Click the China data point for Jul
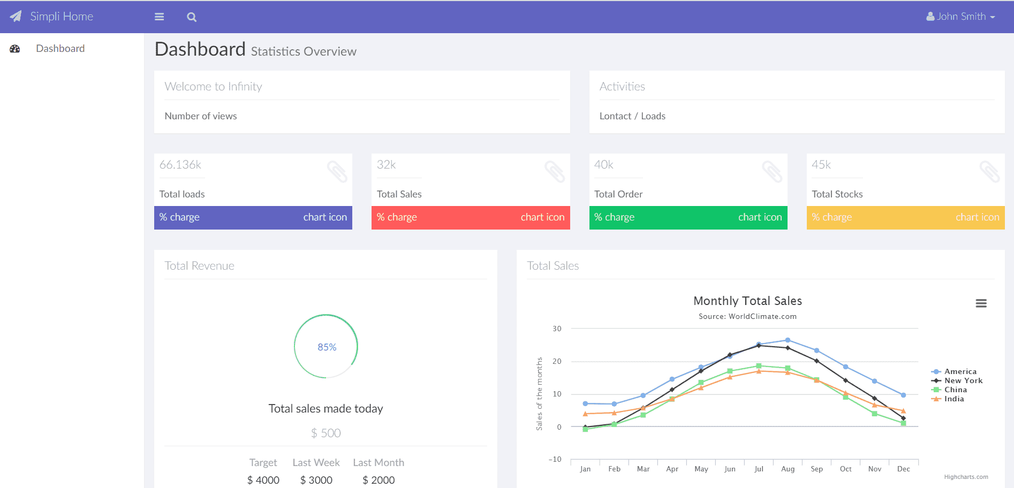This screenshot has width=1014, height=488. pos(759,366)
